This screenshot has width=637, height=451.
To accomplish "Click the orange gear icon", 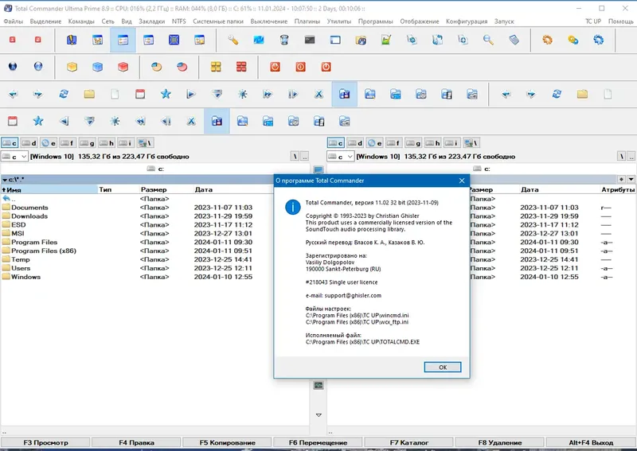I will coord(547,40).
